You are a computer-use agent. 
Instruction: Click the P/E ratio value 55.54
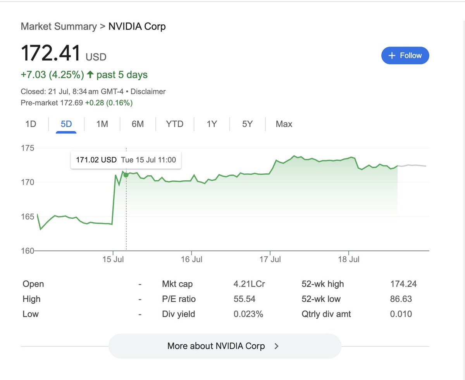pos(245,299)
